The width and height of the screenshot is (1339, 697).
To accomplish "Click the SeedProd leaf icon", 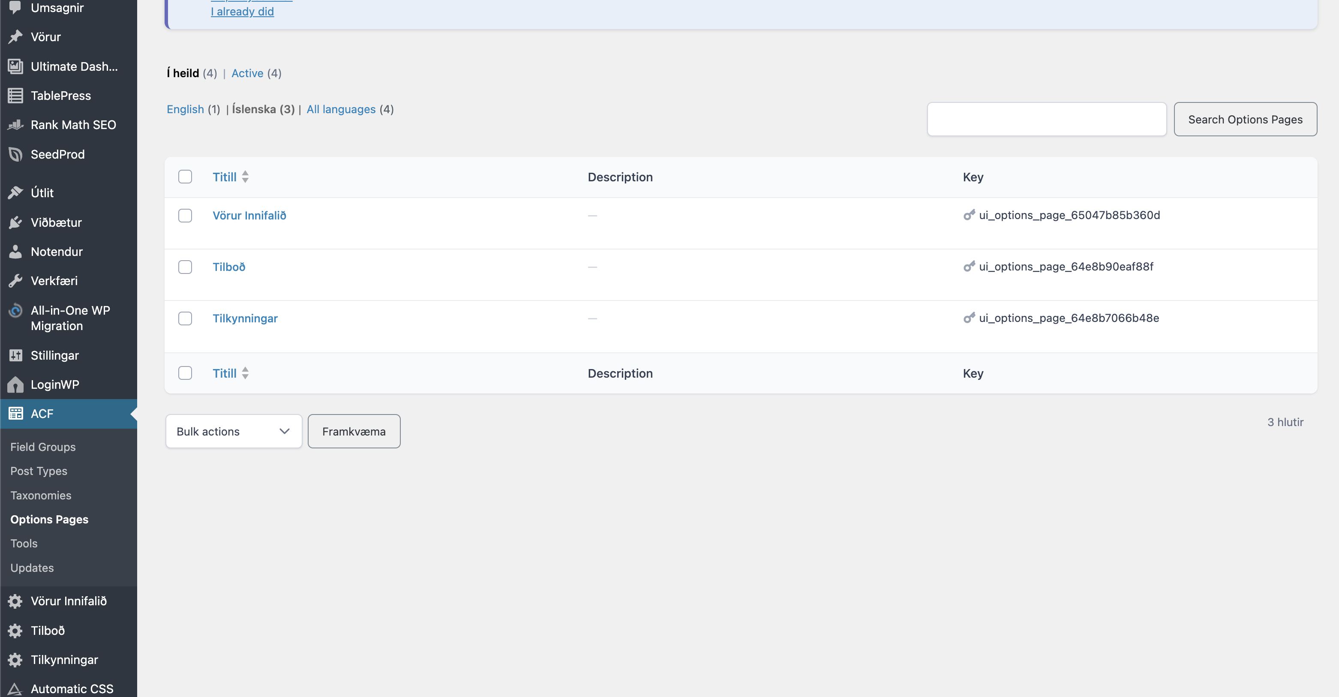I will (x=15, y=154).
